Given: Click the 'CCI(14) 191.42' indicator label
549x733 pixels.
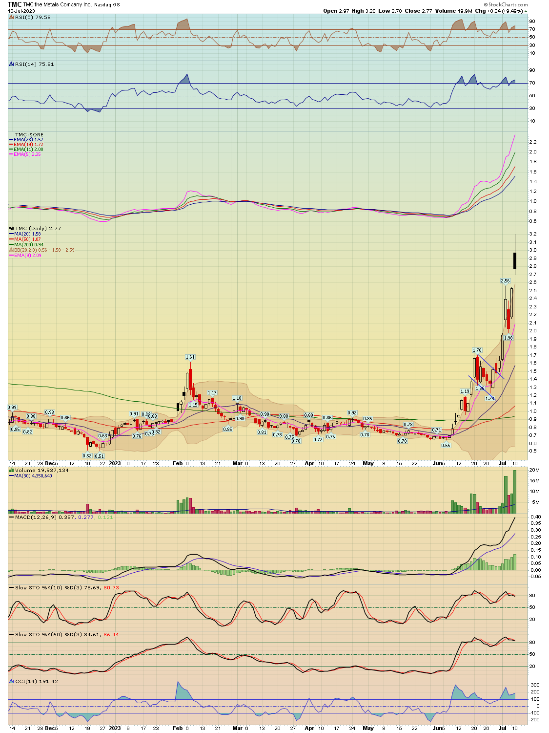Looking at the screenshot, I should [x=37, y=681].
